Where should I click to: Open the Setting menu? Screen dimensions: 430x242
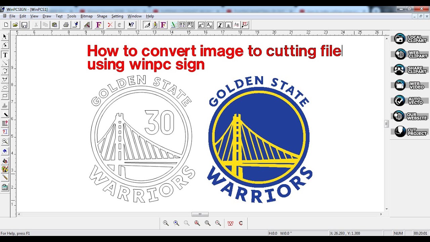(117, 16)
